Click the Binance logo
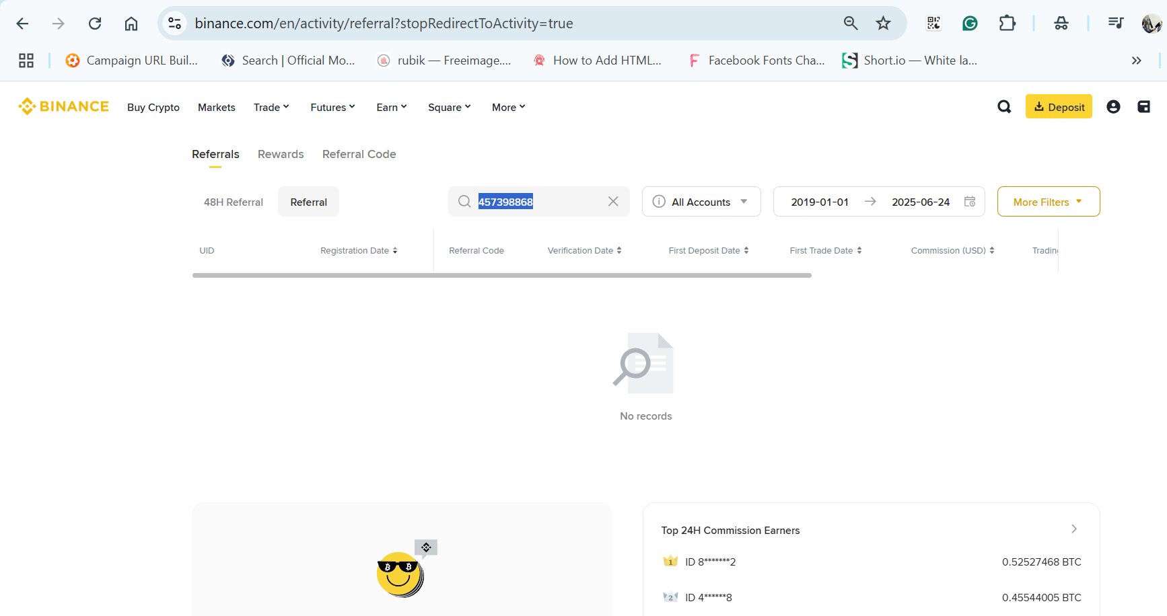 tap(63, 106)
